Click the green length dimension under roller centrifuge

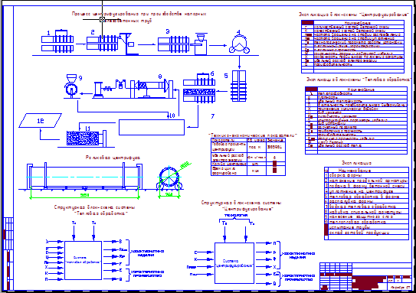(x=84, y=196)
